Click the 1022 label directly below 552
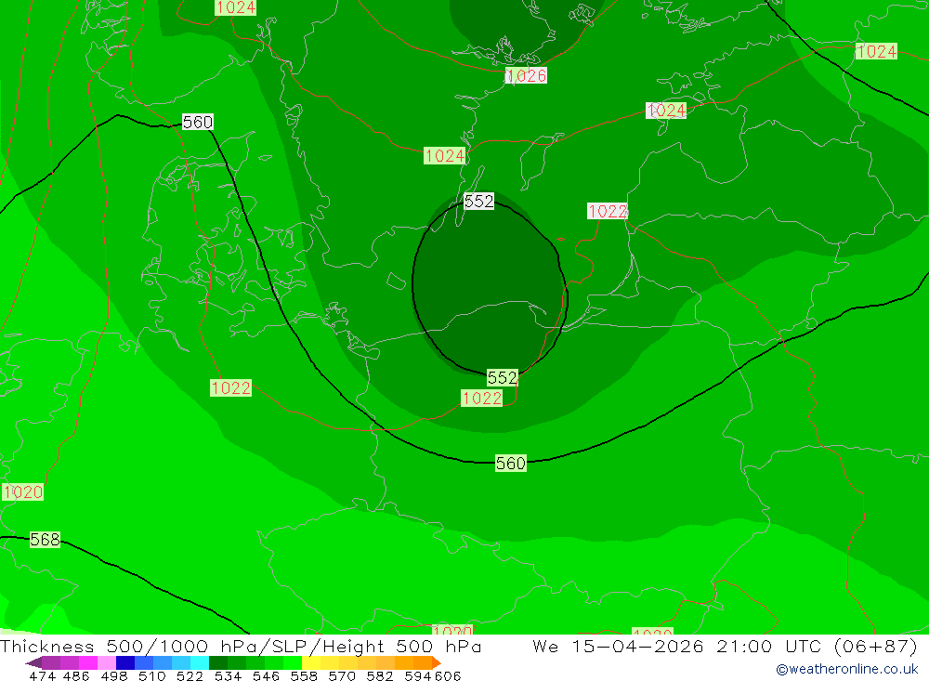This screenshot has width=929, height=681. click(481, 398)
